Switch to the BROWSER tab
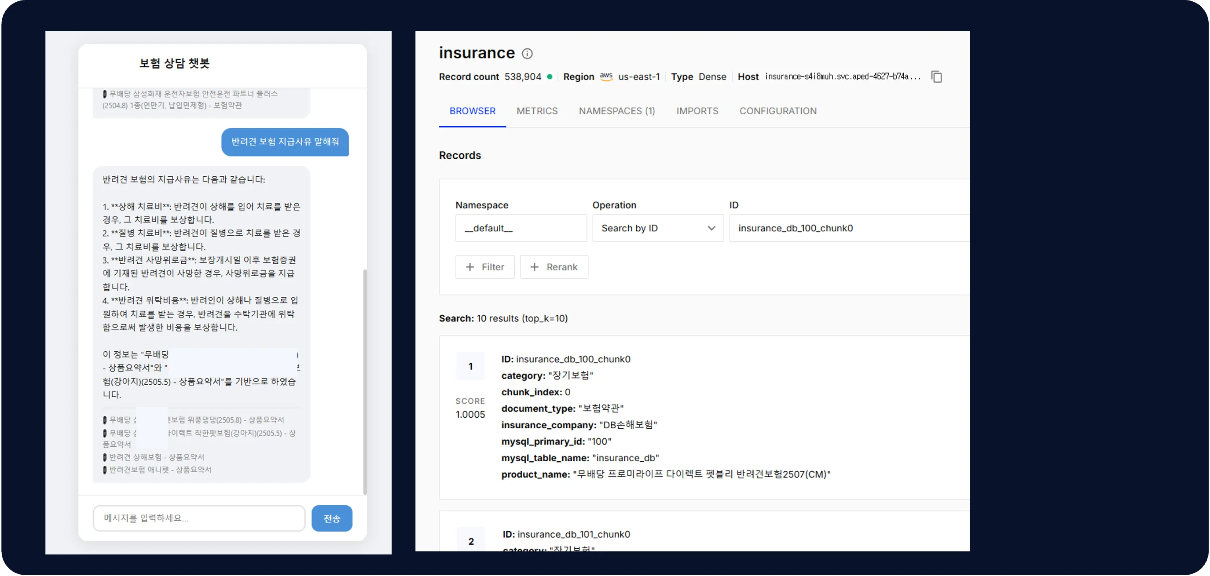 (x=472, y=111)
